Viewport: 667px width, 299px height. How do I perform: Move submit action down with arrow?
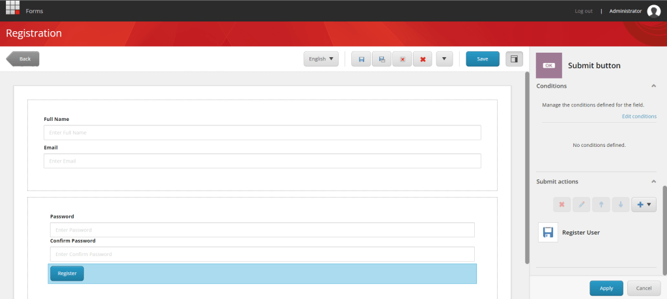coord(621,204)
